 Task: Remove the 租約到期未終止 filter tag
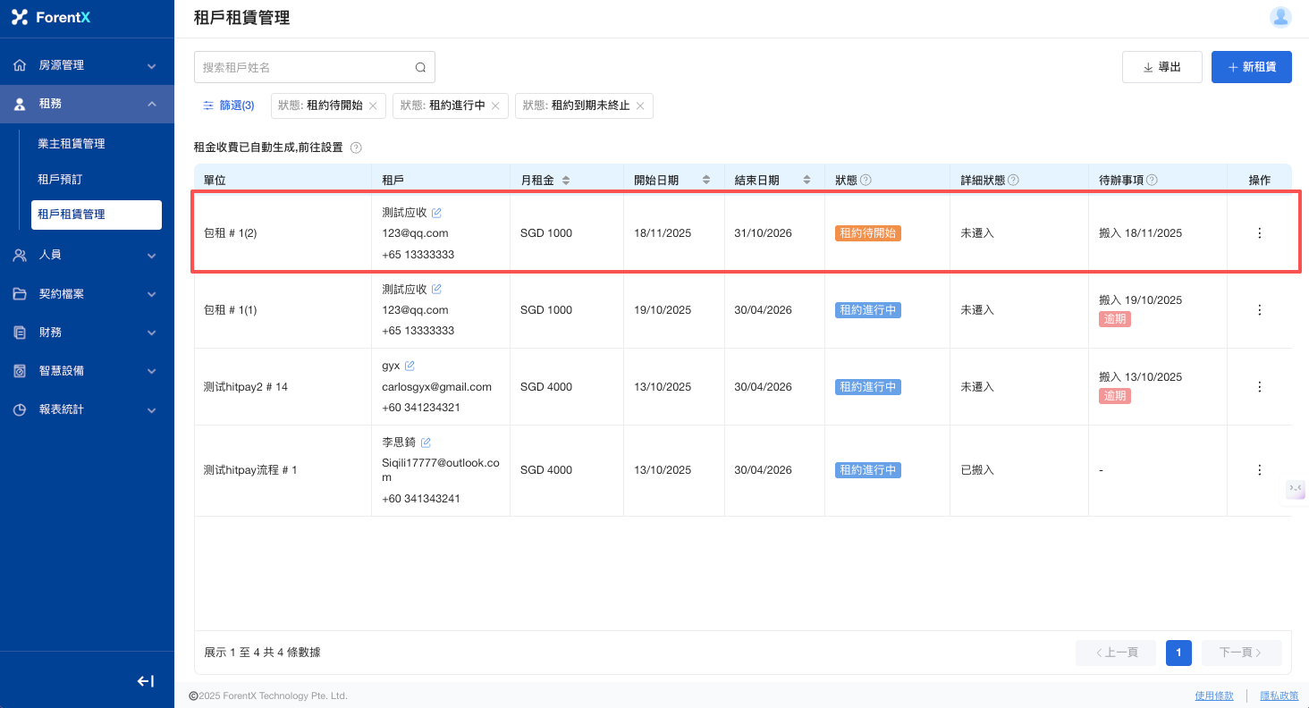(640, 105)
